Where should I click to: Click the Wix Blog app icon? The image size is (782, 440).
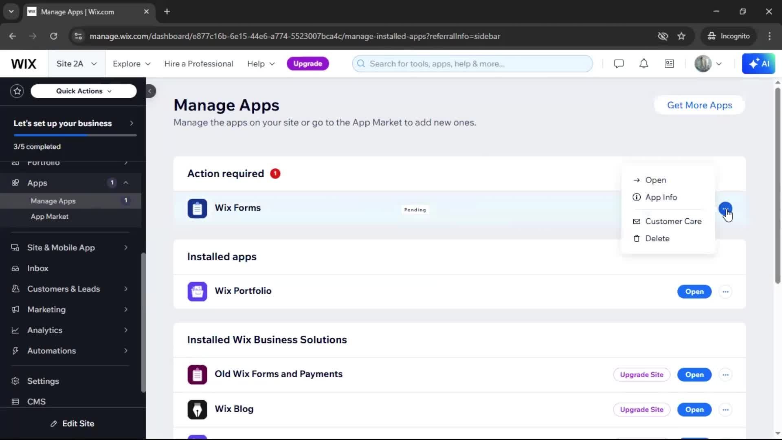tap(197, 410)
